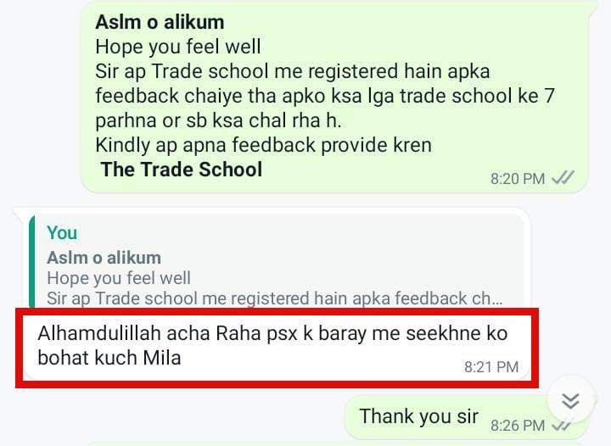Tap quoted 'Aslm o alikum' bold preview text
This screenshot has height=446, width=611.
104,258
